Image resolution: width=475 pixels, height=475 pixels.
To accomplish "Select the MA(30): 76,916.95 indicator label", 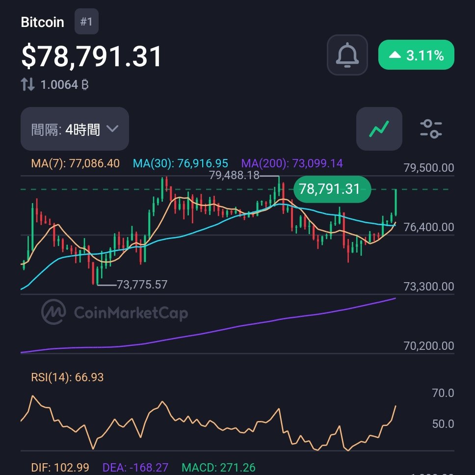I will [181, 163].
